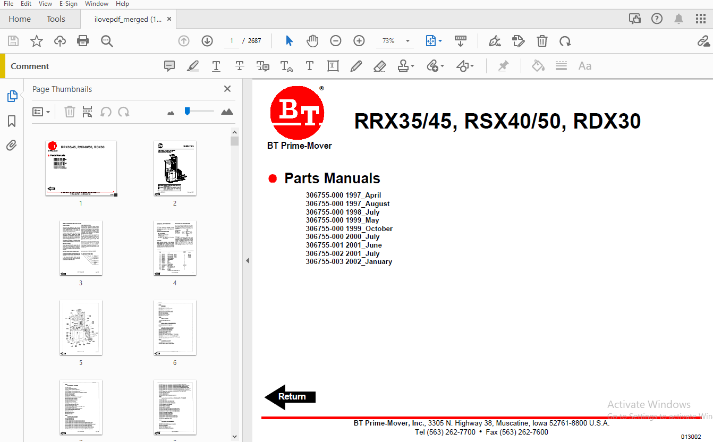Click the delete page trash icon in toolbar
The image size is (713, 442).
[x=542, y=41]
